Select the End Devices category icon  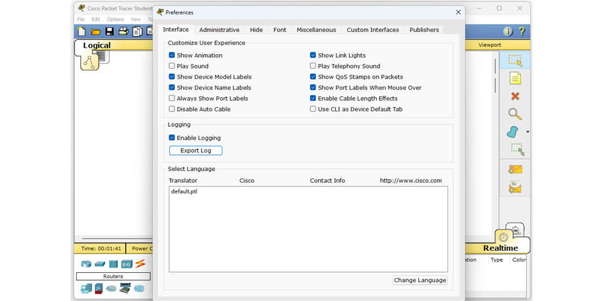[86, 288]
